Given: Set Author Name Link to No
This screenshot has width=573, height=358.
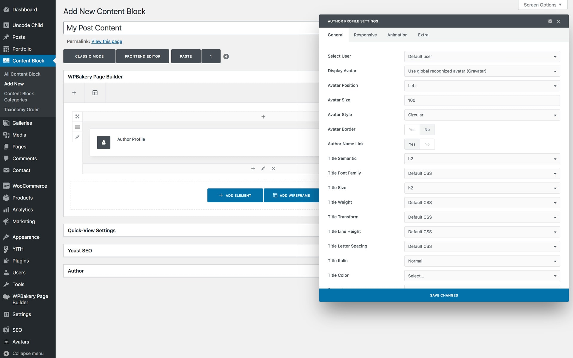Looking at the screenshot, I should point(427,144).
